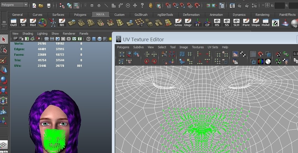Toggle display image in UV editor
298x153 pixels.
coord(235,54)
